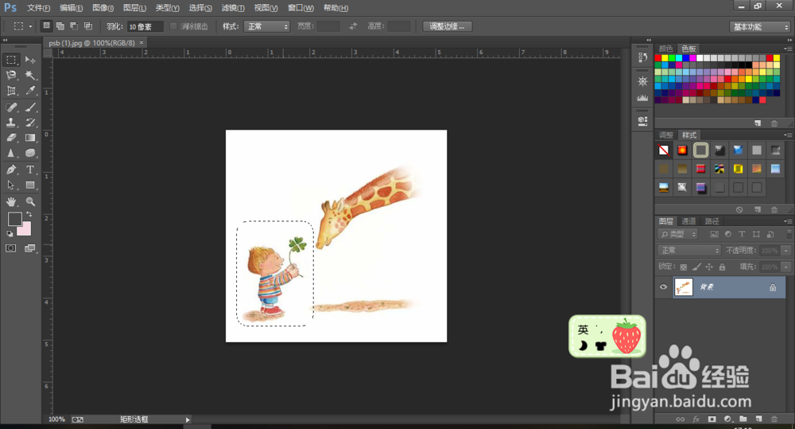Toggle lock all padlock icon

(722, 267)
